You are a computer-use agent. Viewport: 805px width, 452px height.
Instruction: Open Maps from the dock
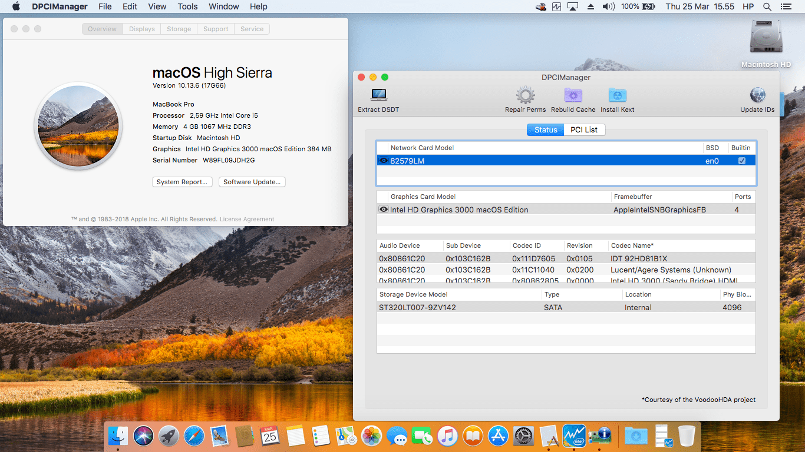(x=346, y=436)
